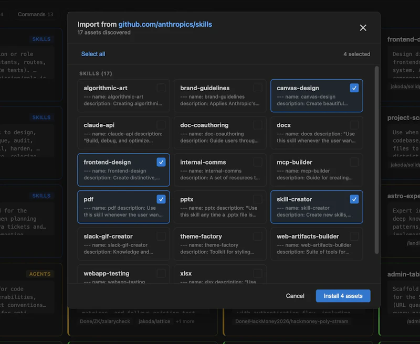Click the theme-factory card title
Image resolution: width=420 pixels, height=344 pixels.
pos(201,236)
